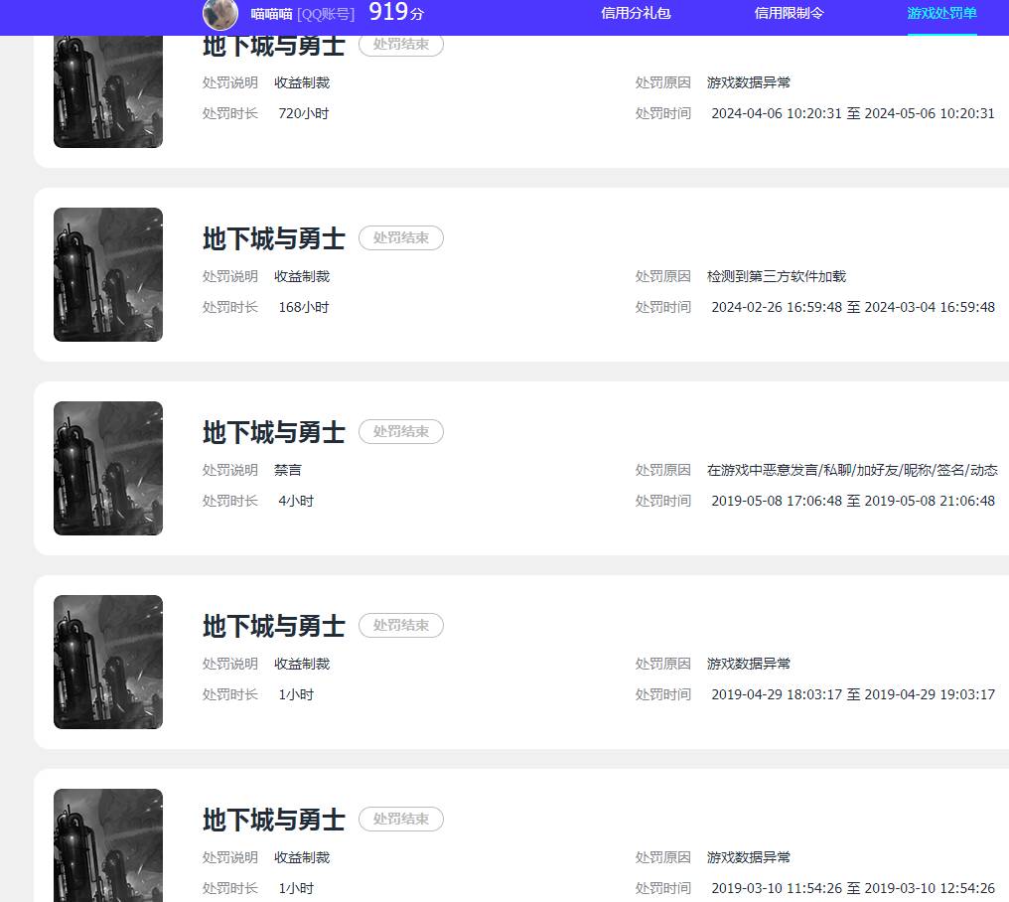Click the 检测到第三方软件加载 penalty reason text

coord(776,276)
